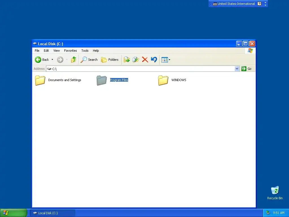Click the United States-International keyboard indicator
Viewport: 289px width, 217px height.
234,4
